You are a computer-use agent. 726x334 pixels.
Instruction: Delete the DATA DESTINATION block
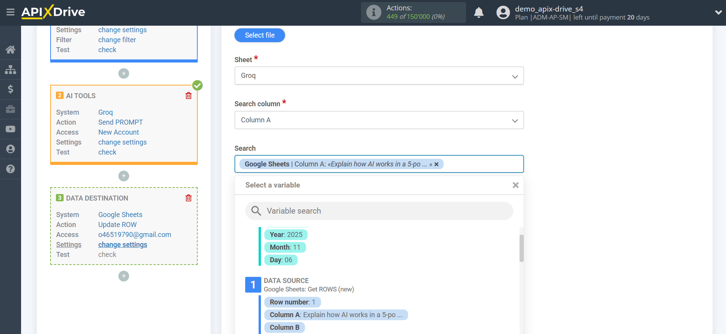click(188, 198)
